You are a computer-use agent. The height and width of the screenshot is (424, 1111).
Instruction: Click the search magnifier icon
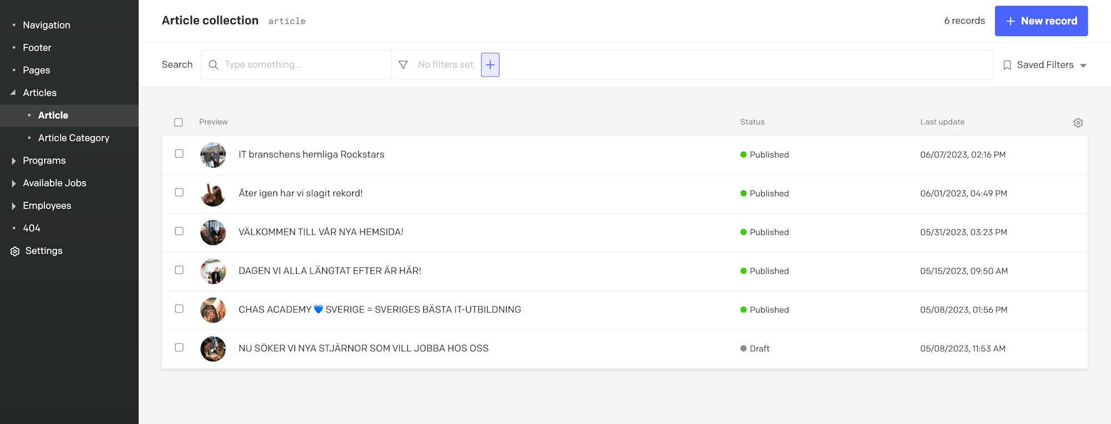coord(213,65)
